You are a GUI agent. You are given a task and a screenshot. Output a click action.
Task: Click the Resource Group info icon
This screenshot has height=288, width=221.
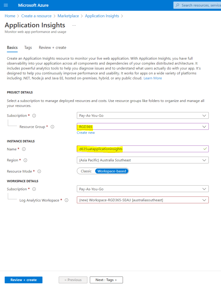[52, 127]
